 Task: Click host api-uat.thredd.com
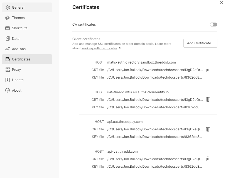[122, 152]
